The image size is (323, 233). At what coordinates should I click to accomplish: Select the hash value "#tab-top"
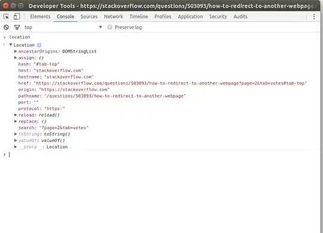point(47,64)
